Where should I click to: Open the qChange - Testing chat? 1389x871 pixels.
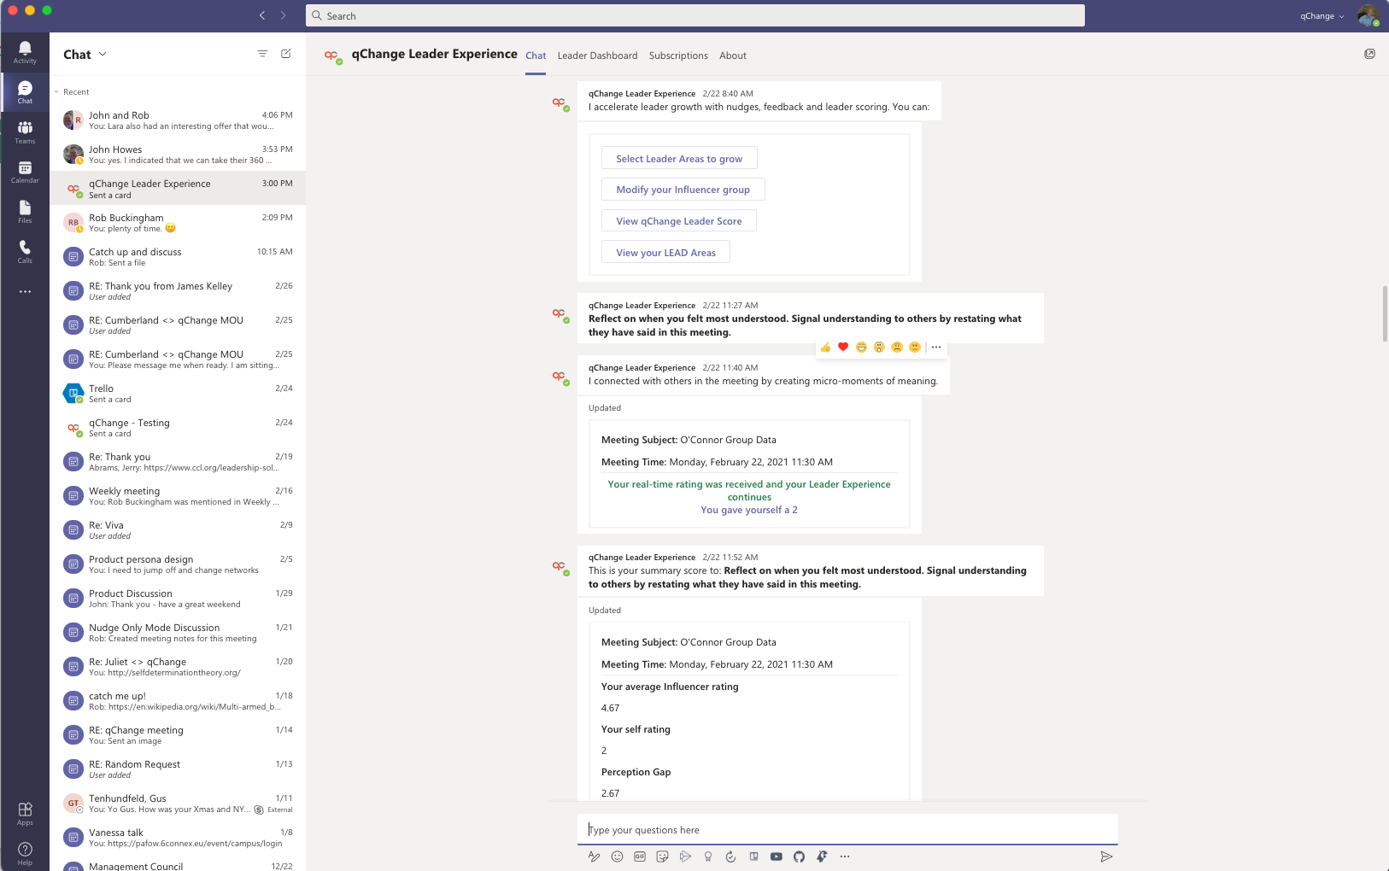point(178,427)
